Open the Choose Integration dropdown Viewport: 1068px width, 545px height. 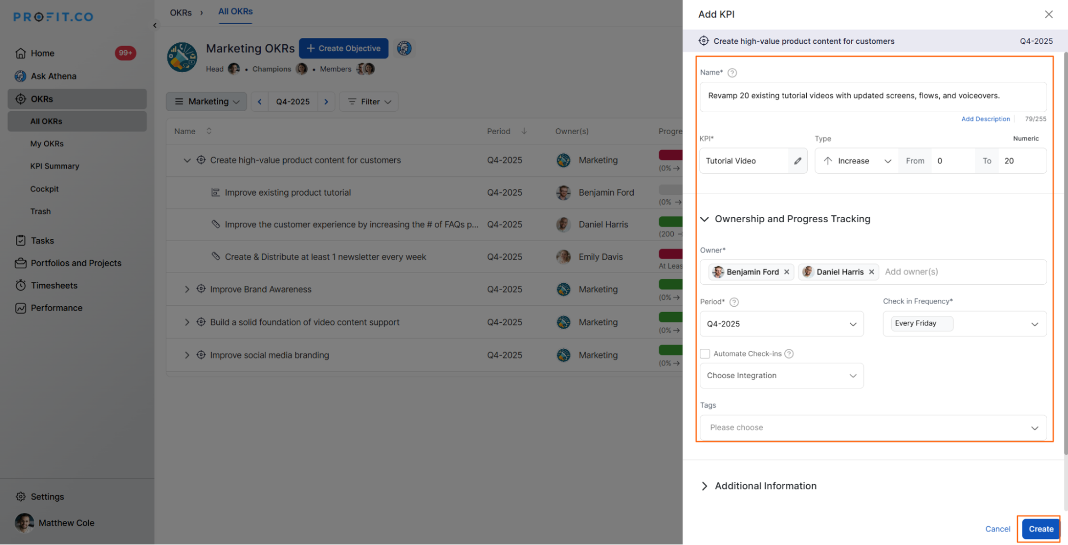(x=782, y=376)
